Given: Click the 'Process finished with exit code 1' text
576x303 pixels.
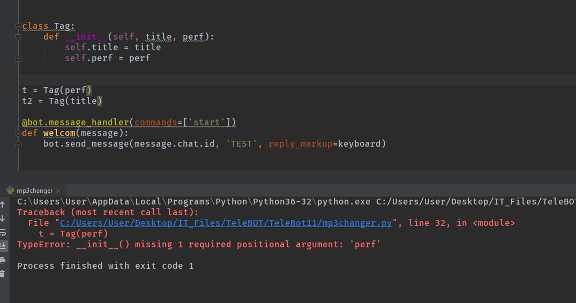Looking at the screenshot, I should (x=105, y=266).
